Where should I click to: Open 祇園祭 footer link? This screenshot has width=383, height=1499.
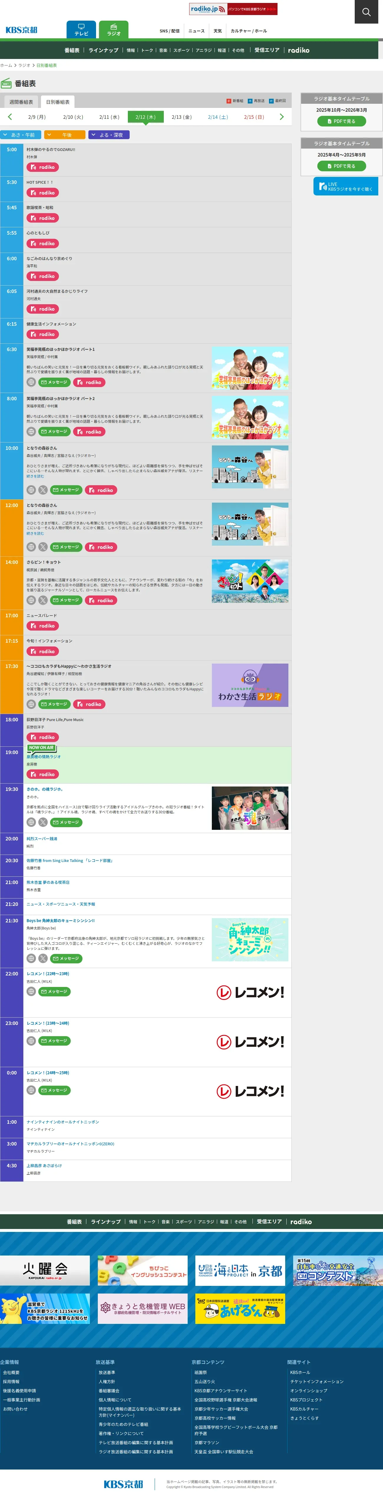tap(201, 1372)
